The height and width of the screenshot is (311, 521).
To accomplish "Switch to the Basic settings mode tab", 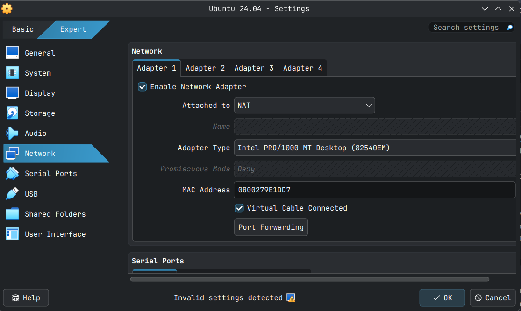I will point(22,29).
